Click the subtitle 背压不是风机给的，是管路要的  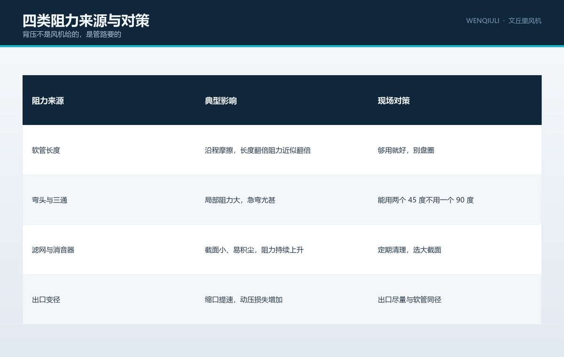point(72,34)
